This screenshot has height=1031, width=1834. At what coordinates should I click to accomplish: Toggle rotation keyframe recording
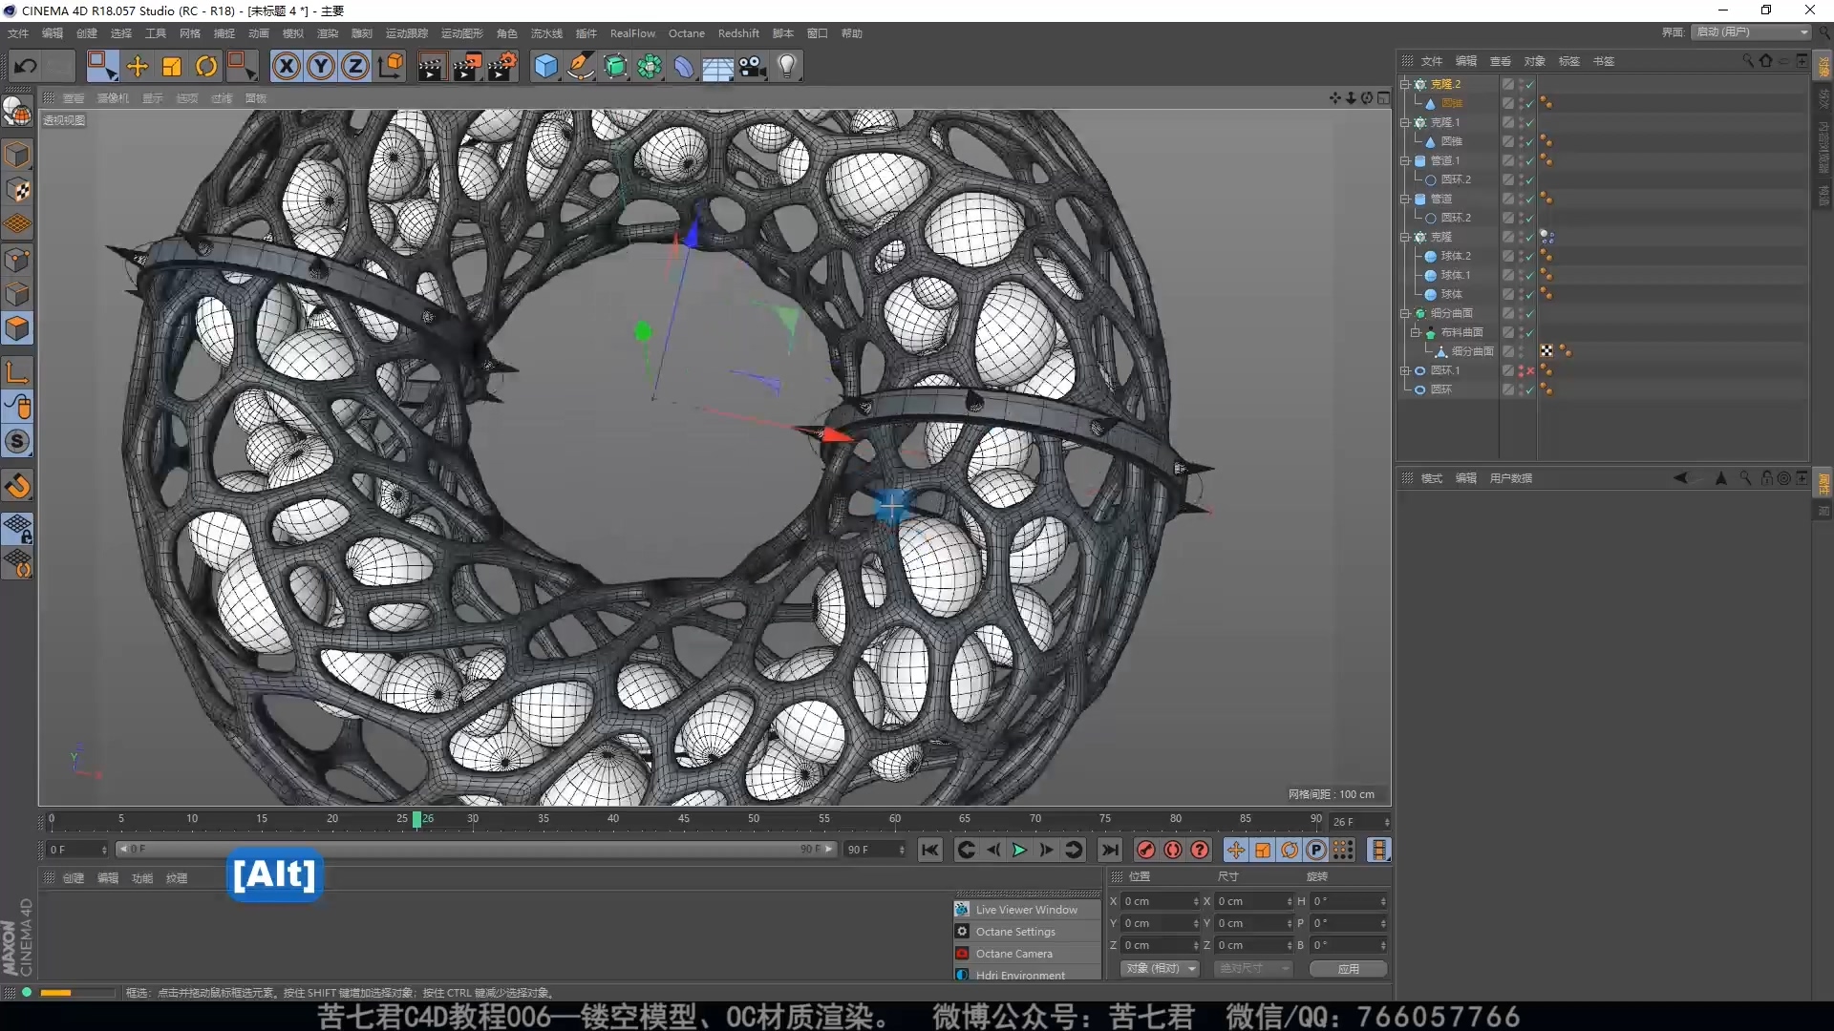(1290, 850)
